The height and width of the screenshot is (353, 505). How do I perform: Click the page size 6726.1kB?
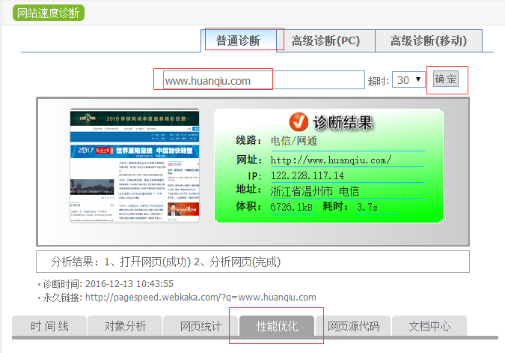[292, 207]
